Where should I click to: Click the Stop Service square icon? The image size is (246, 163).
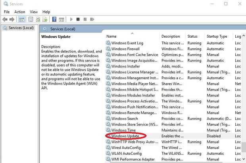point(78,19)
